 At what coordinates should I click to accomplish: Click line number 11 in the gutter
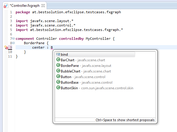[x=10, y=56]
